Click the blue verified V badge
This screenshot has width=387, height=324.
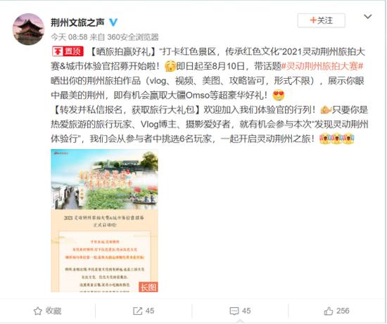(x=113, y=22)
